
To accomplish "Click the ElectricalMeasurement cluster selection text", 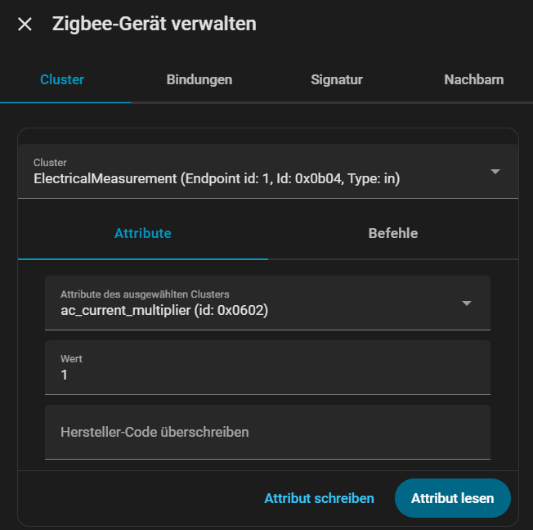I will click(x=217, y=178).
